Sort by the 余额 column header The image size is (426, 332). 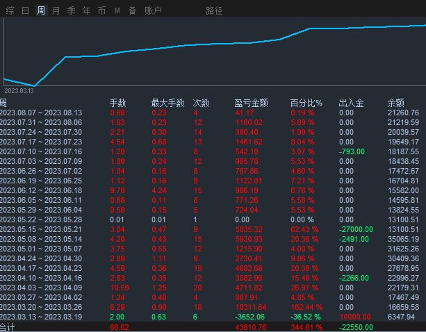pyautogui.click(x=396, y=103)
